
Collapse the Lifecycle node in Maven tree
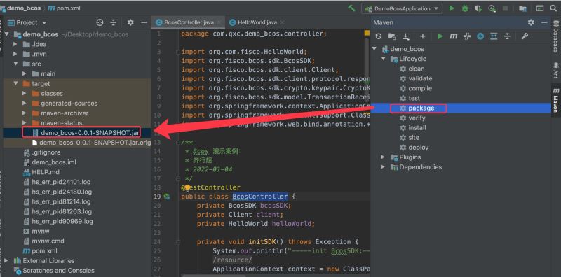(x=383, y=59)
